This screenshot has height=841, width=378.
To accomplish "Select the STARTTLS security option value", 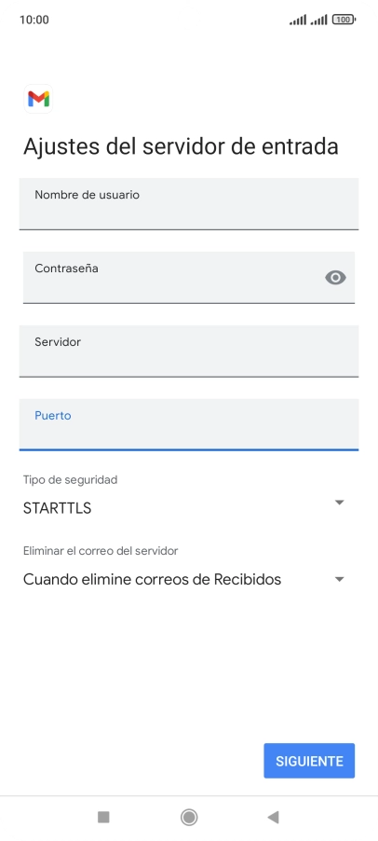I will point(58,508).
